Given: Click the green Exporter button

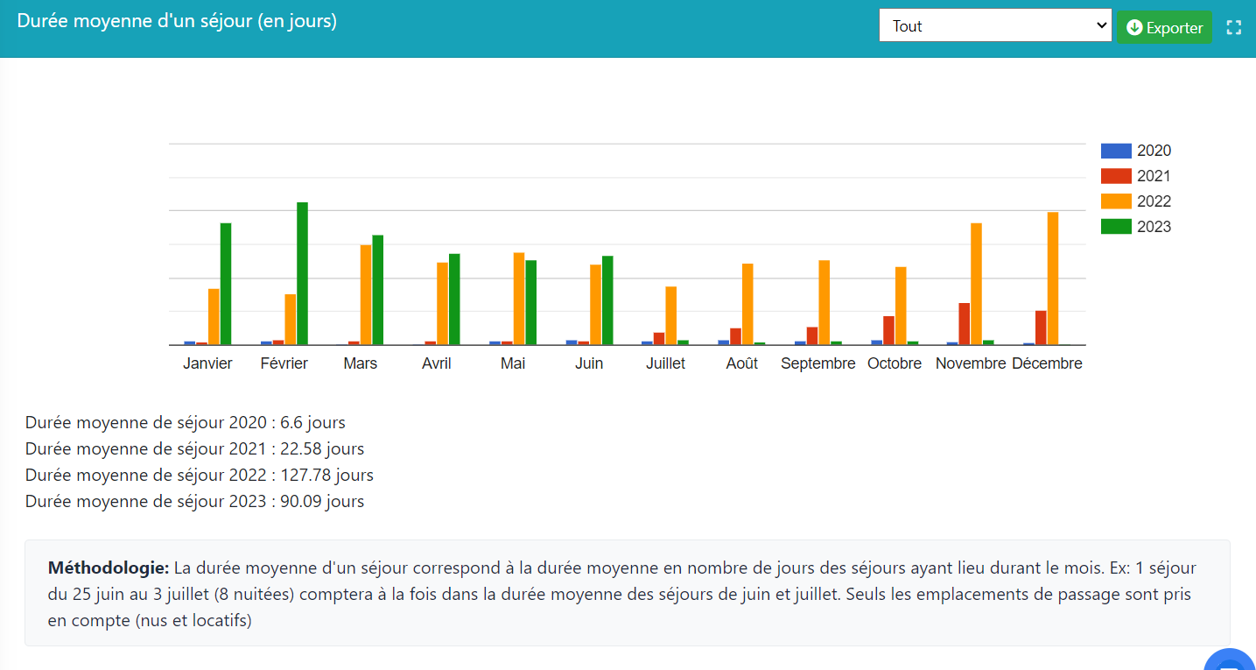Looking at the screenshot, I should coord(1164,27).
